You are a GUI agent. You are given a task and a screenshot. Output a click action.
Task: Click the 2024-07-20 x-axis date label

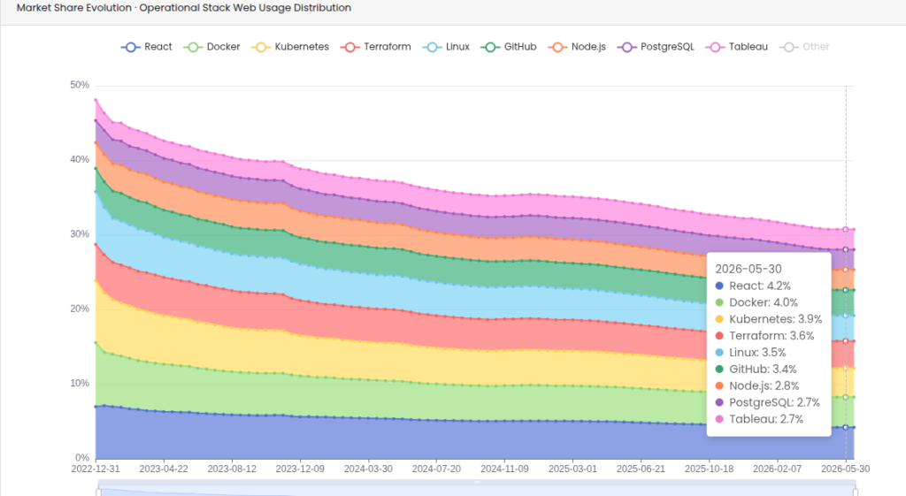(436, 469)
